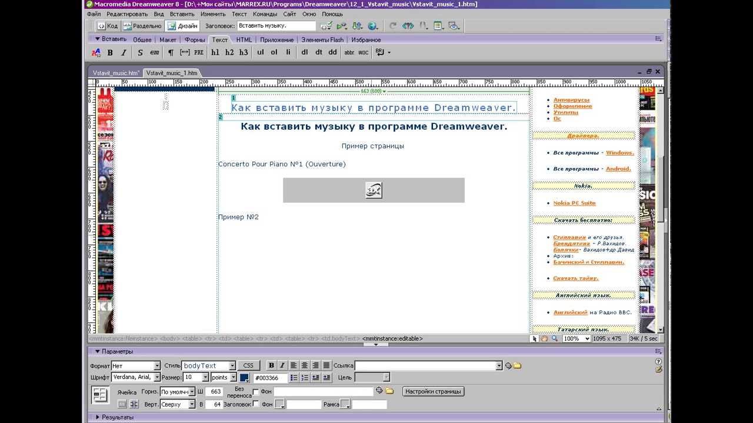Viewport: 753px width, 423px height.
Task: Apply Heading 2 with h2 icon
Action: (x=229, y=52)
